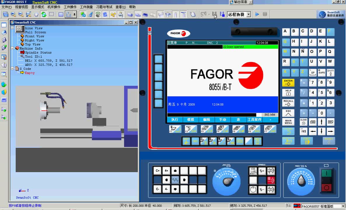Click the up arrow jog key
Viewport: 346px width, 210px height.
point(175,171)
